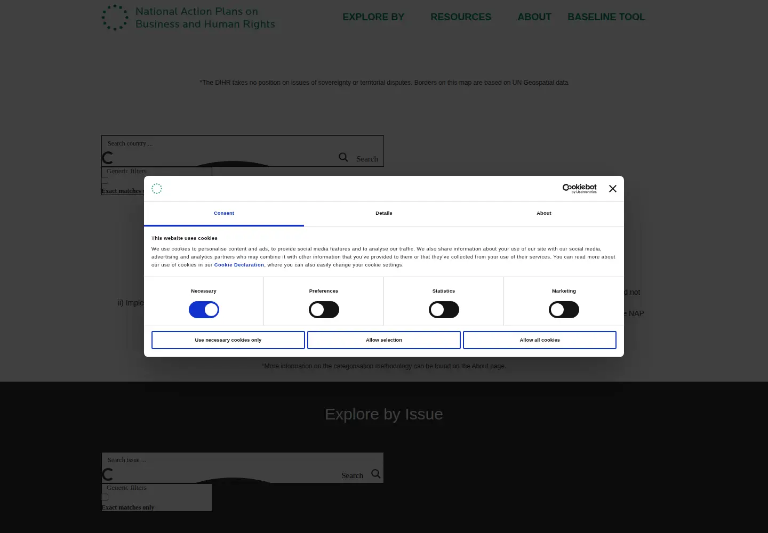
Task: Open the ABOUT page in top navigation
Action: tap(534, 17)
